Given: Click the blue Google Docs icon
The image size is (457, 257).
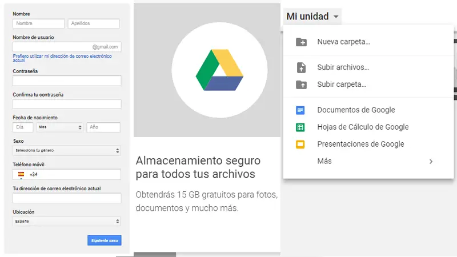Looking at the screenshot, I should 300,110.
